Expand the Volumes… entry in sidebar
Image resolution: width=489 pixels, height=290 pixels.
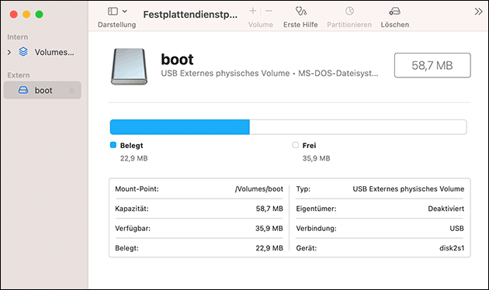coord(9,52)
